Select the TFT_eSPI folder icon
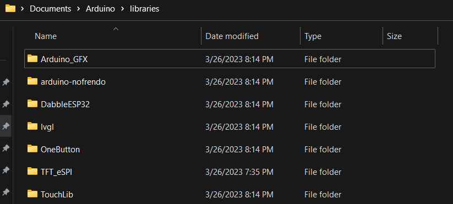This screenshot has width=453, height=204. tap(32, 172)
